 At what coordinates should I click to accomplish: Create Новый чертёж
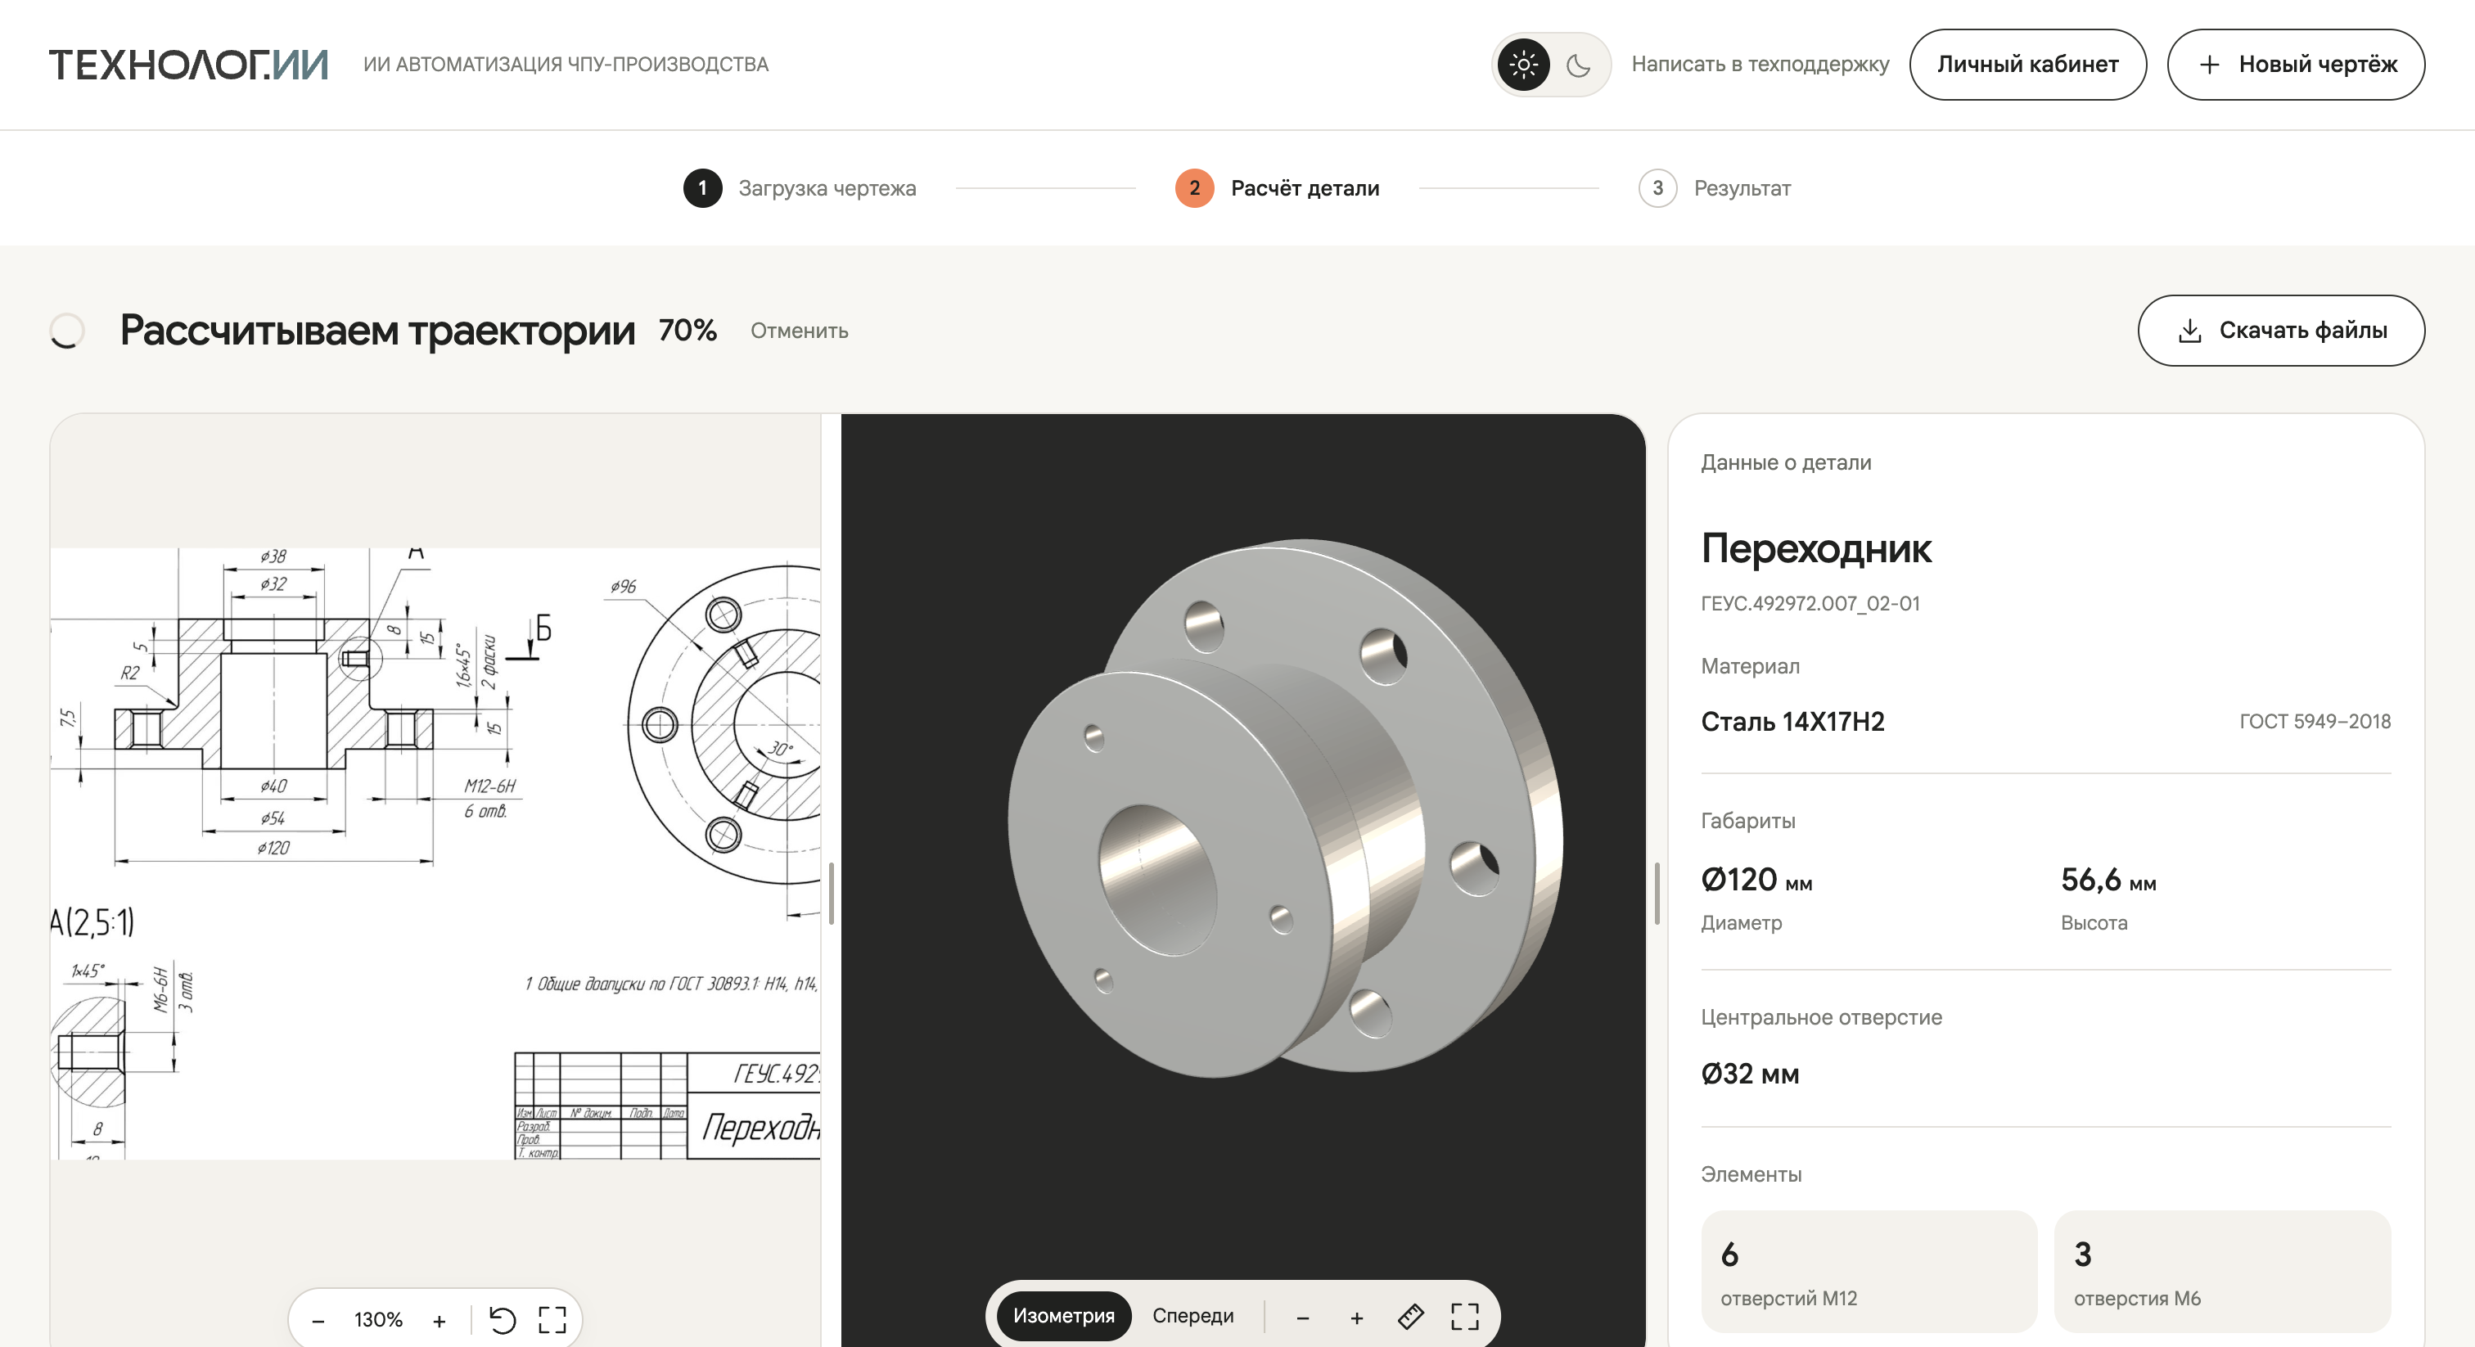coord(2295,65)
